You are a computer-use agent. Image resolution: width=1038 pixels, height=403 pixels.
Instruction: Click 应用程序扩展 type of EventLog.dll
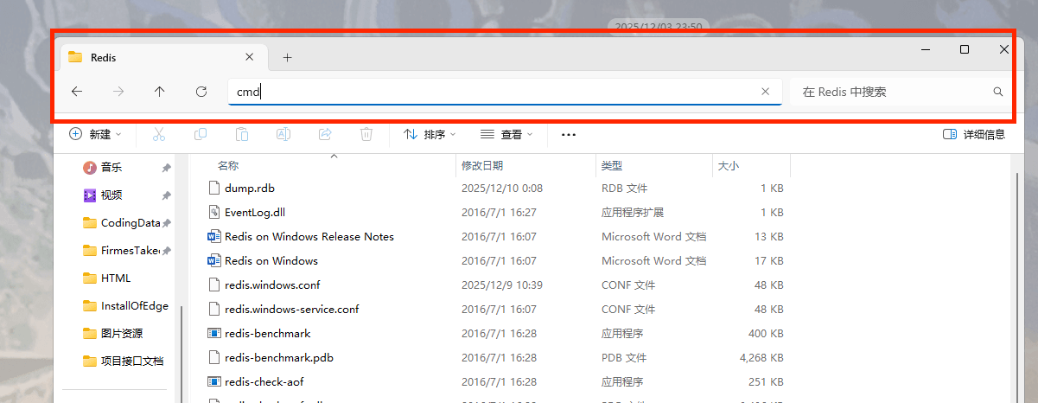pos(633,212)
